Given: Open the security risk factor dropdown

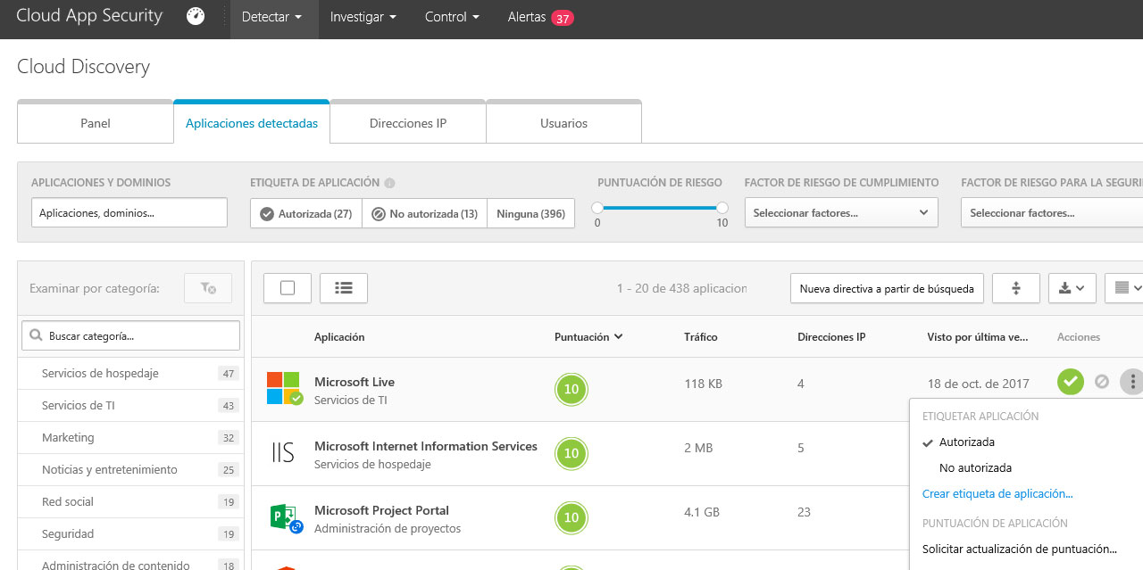Looking at the screenshot, I should pos(1052,212).
